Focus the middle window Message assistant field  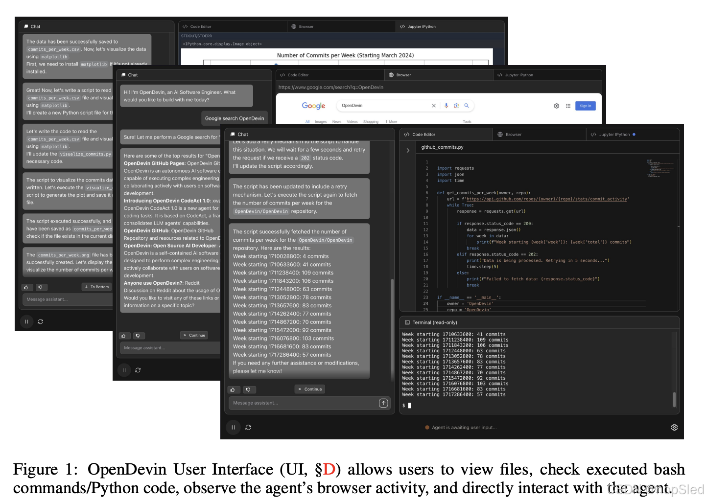click(170, 348)
